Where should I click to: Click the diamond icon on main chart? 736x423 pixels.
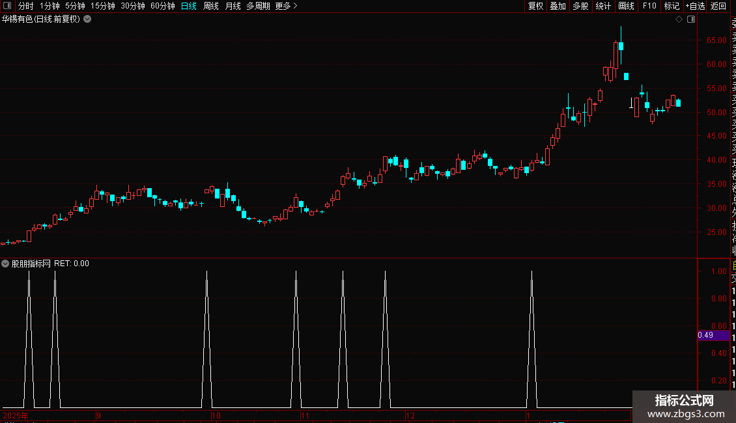click(679, 20)
